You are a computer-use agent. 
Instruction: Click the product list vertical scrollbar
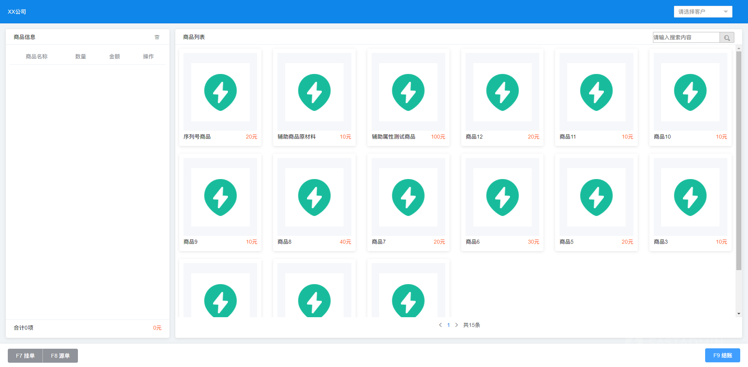(x=739, y=160)
